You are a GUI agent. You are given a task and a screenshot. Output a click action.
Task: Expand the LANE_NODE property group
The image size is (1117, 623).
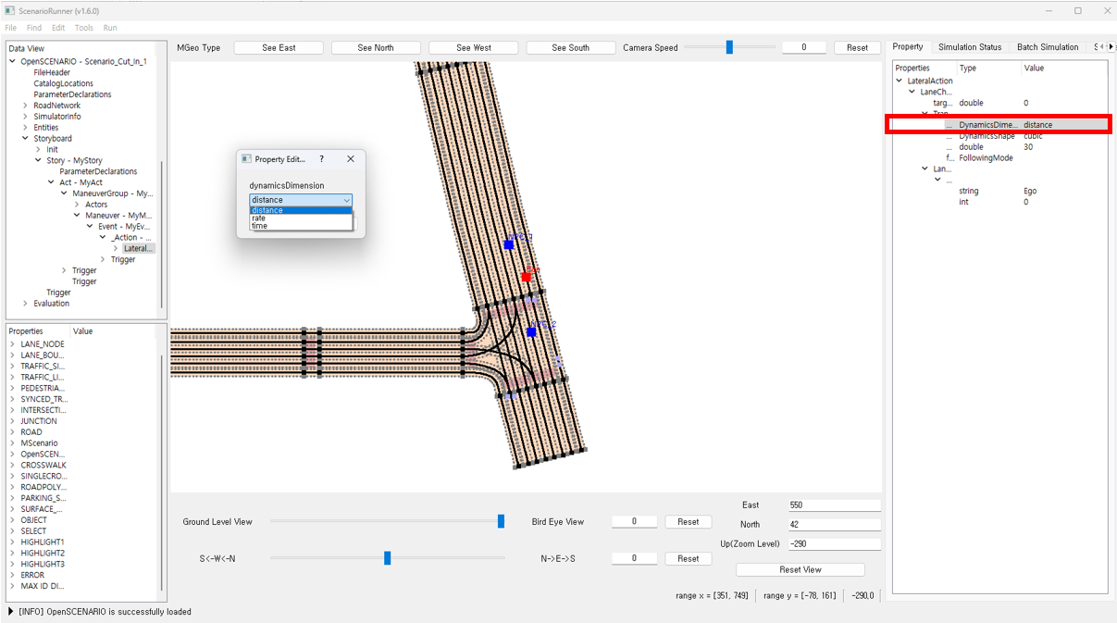[13, 344]
